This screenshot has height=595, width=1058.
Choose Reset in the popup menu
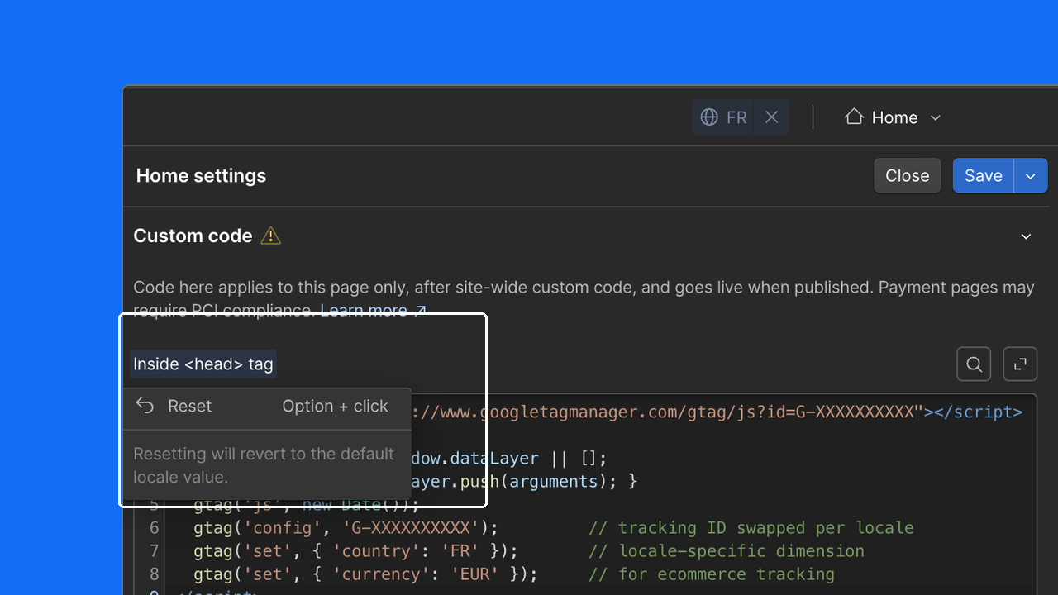(x=267, y=406)
